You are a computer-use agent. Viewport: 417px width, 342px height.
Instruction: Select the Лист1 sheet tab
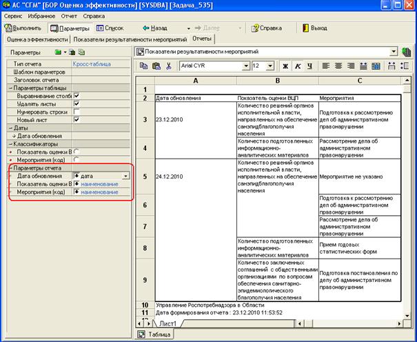[167, 323]
